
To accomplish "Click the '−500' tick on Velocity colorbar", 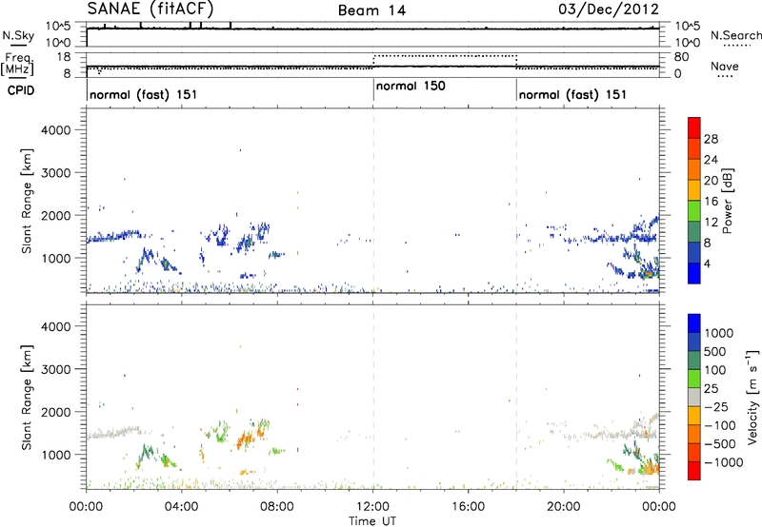I will tap(720, 444).
